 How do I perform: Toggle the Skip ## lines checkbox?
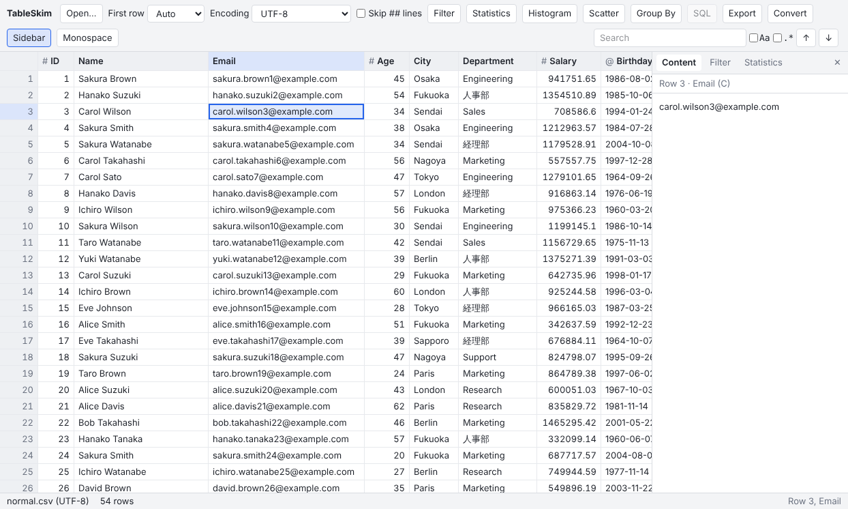point(361,14)
